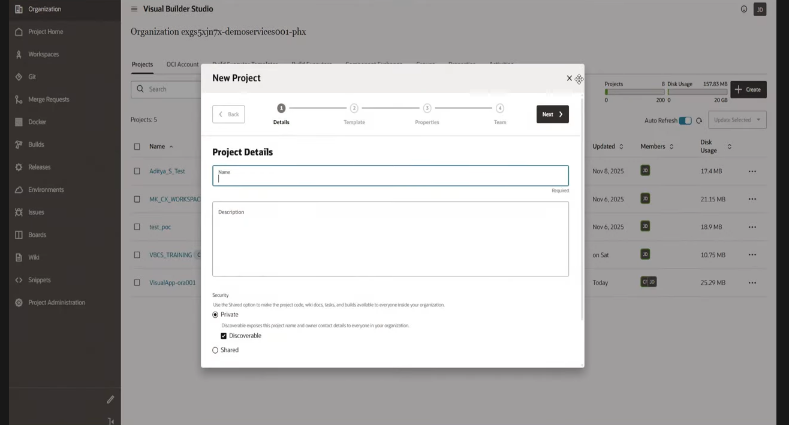This screenshot has height=425, width=789.
Task: Go to the Details wizard step
Action: [281, 114]
